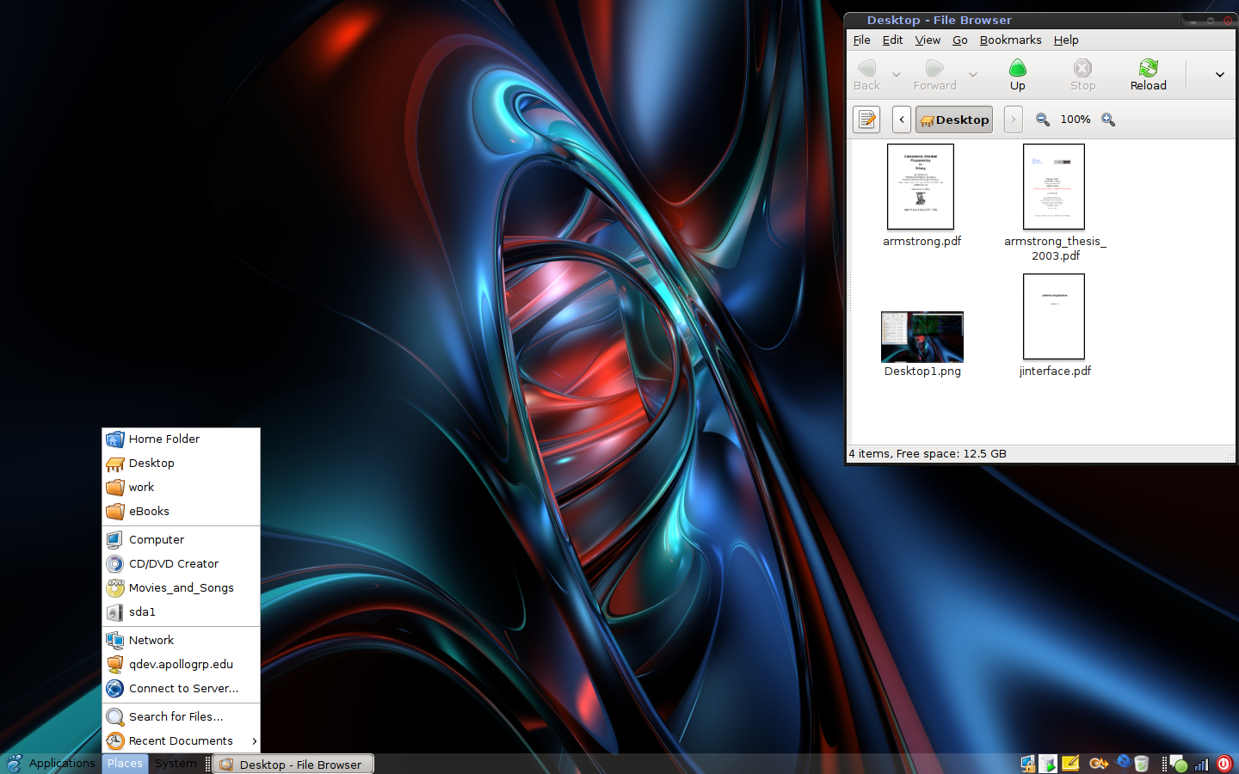Click the zoom out magnifier icon
This screenshot has width=1239, height=774.
[1042, 120]
